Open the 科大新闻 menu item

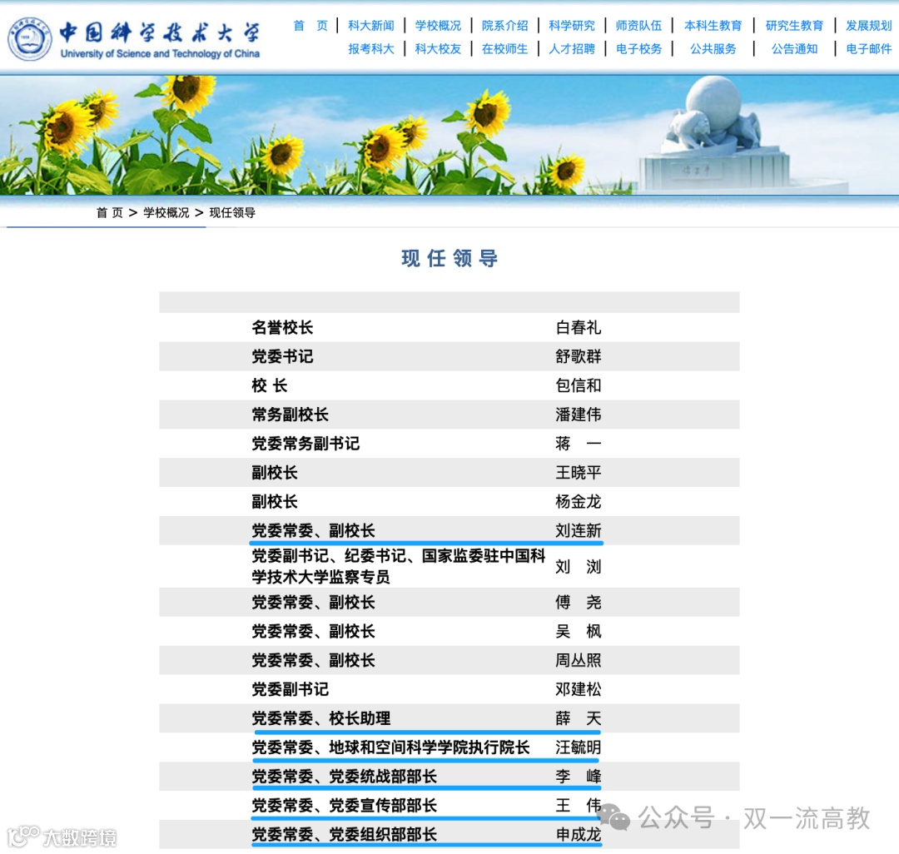(371, 26)
